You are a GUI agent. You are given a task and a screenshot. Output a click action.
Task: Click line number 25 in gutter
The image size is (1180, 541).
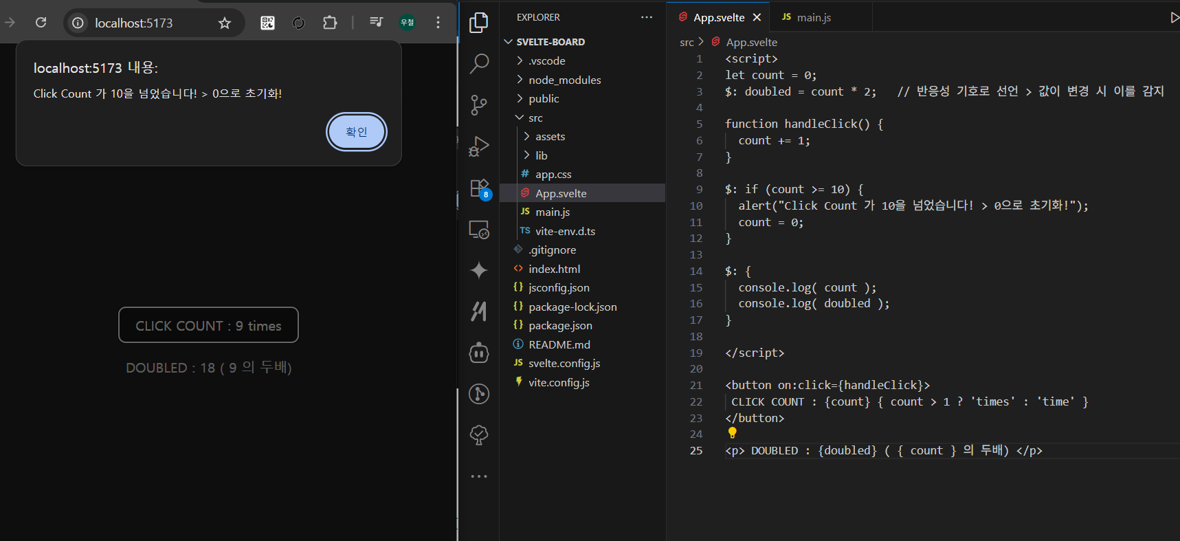(696, 451)
